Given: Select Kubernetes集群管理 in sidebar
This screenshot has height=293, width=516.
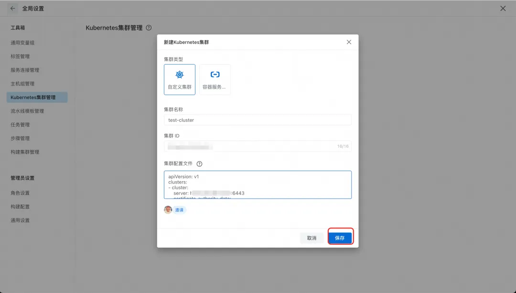Looking at the screenshot, I should tap(37, 98).
